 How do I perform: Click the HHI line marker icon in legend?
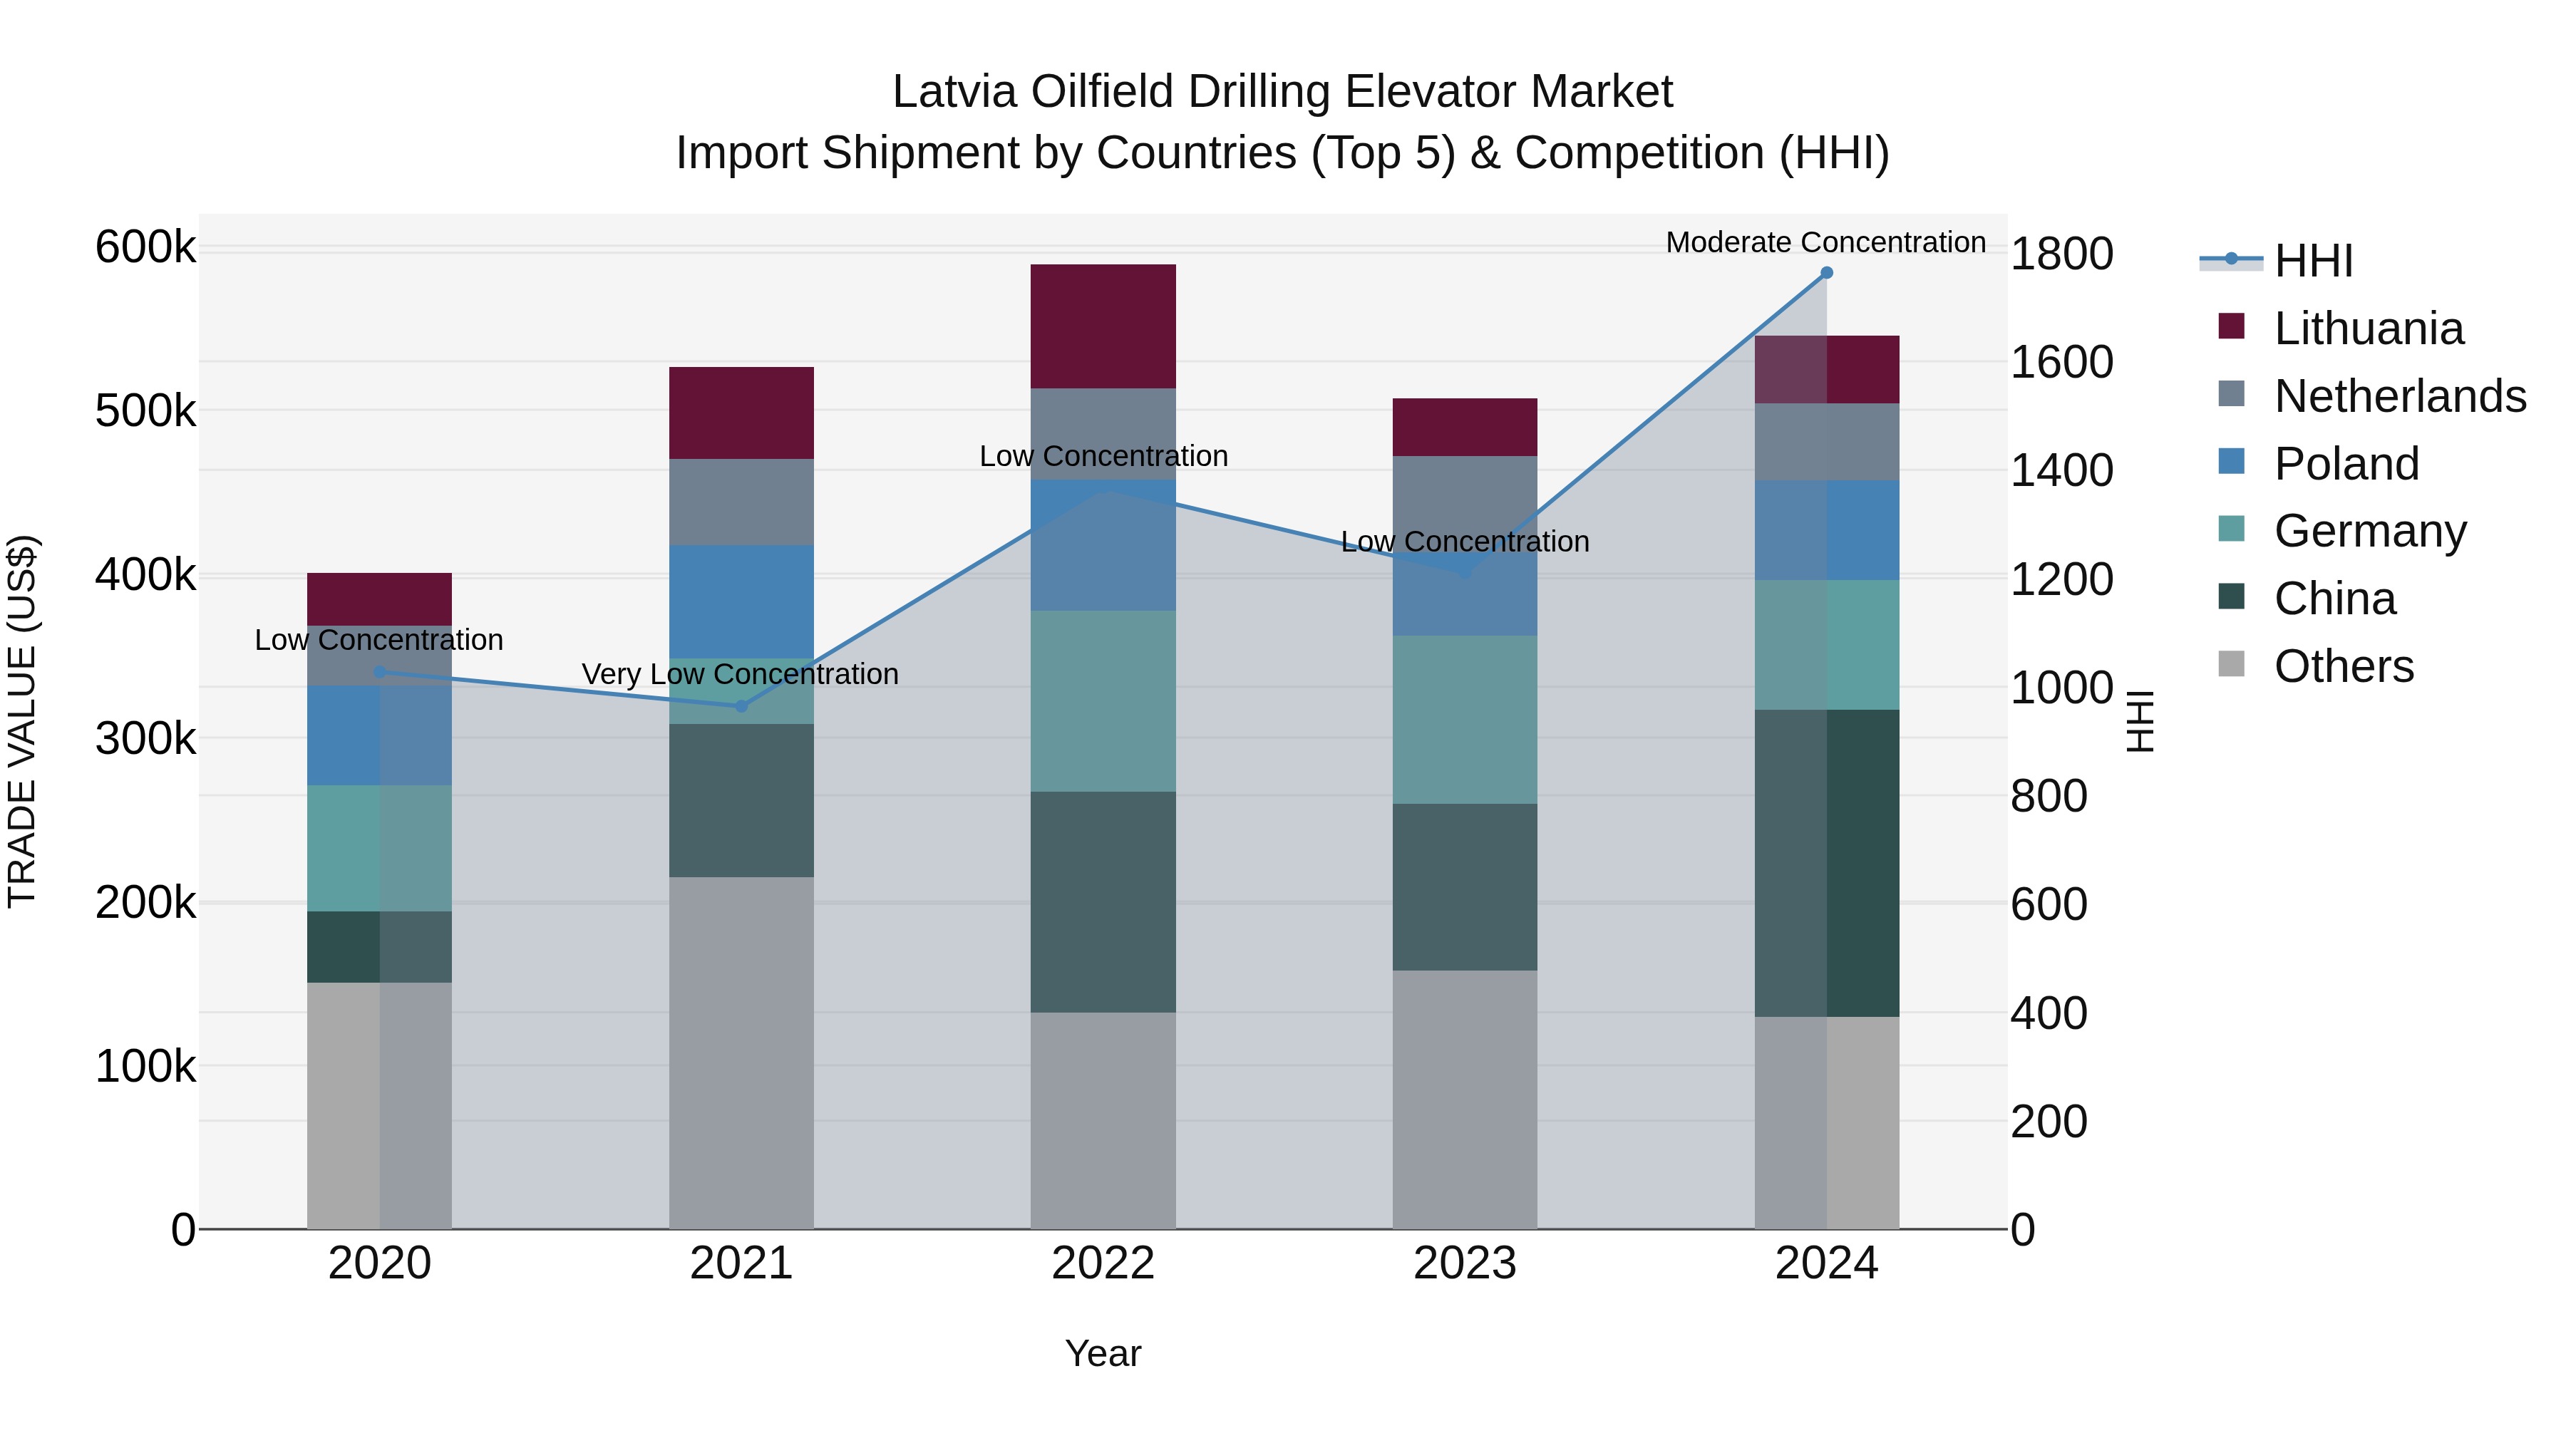(x=2231, y=260)
